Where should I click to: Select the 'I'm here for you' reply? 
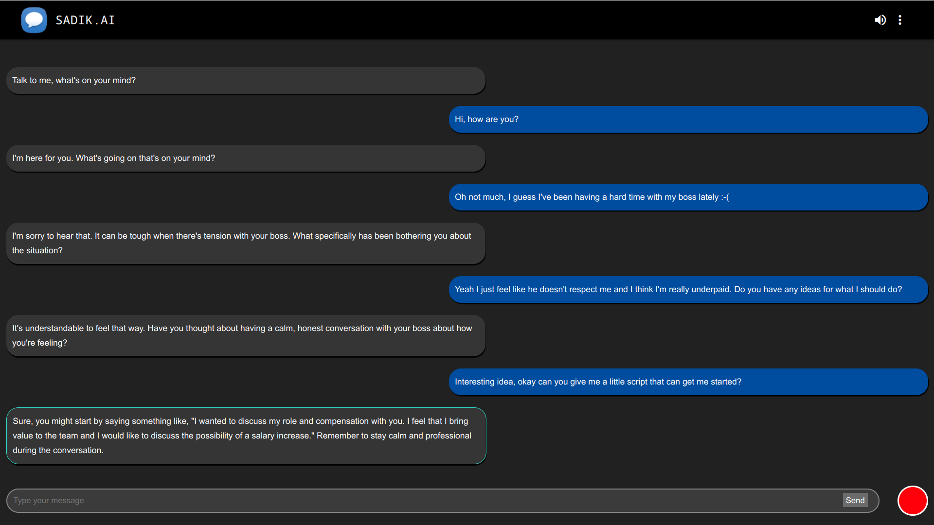[246, 158]
